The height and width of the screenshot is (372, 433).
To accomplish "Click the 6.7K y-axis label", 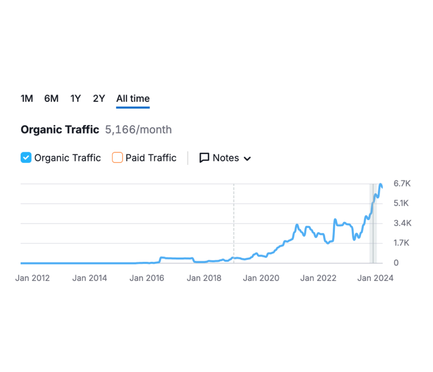I will [402, 184].
